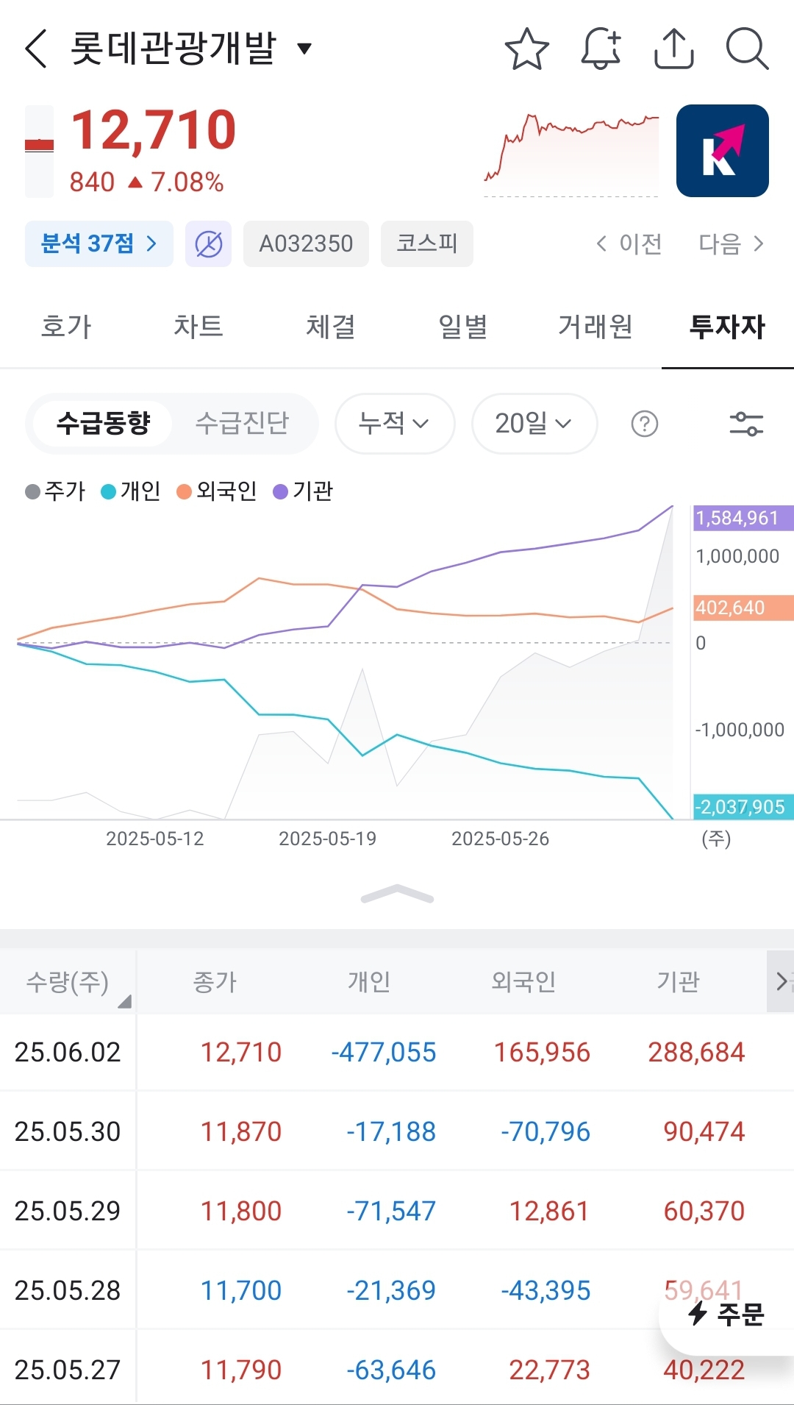Image resolution: width=794 pixels, height=1405 pixels.
Task: Tap the 2025-05-19 chart date label
Action: 327,839
